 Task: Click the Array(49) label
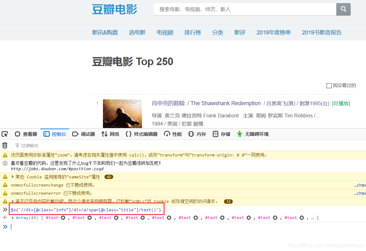[x=27, y=218]
